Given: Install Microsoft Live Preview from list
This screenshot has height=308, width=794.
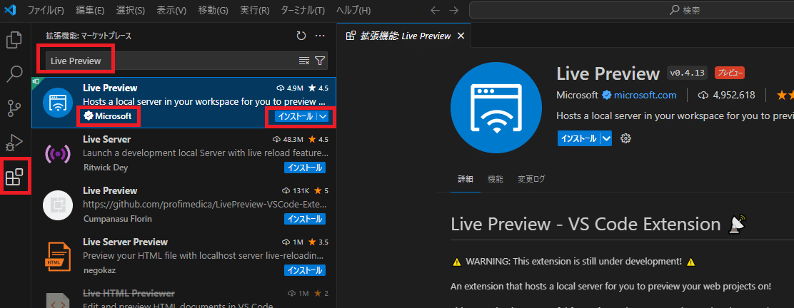Looking at the screenshot, I should pos(295,116).
